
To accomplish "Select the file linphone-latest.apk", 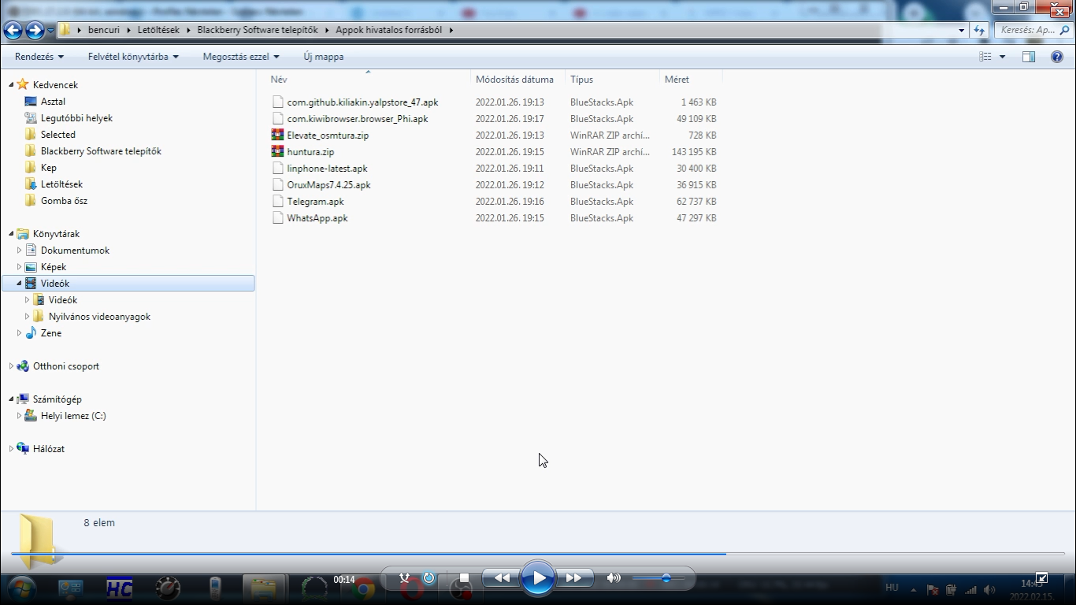I will pos(327,169).
